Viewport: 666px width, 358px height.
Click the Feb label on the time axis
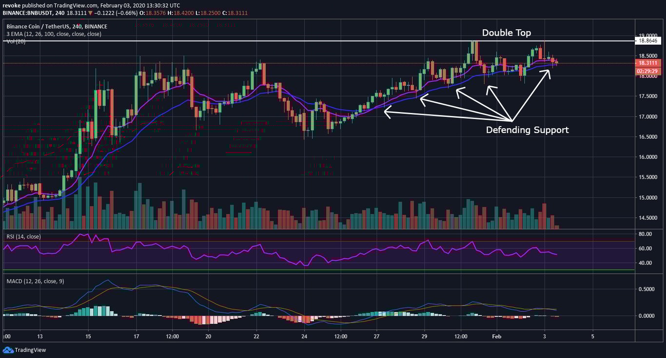(x=496, y=336)
